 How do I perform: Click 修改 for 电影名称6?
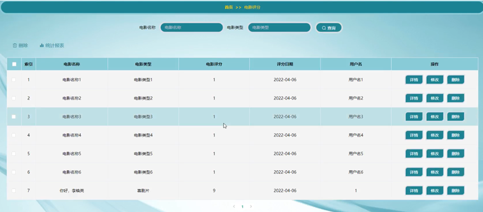(x=435, y=172)
